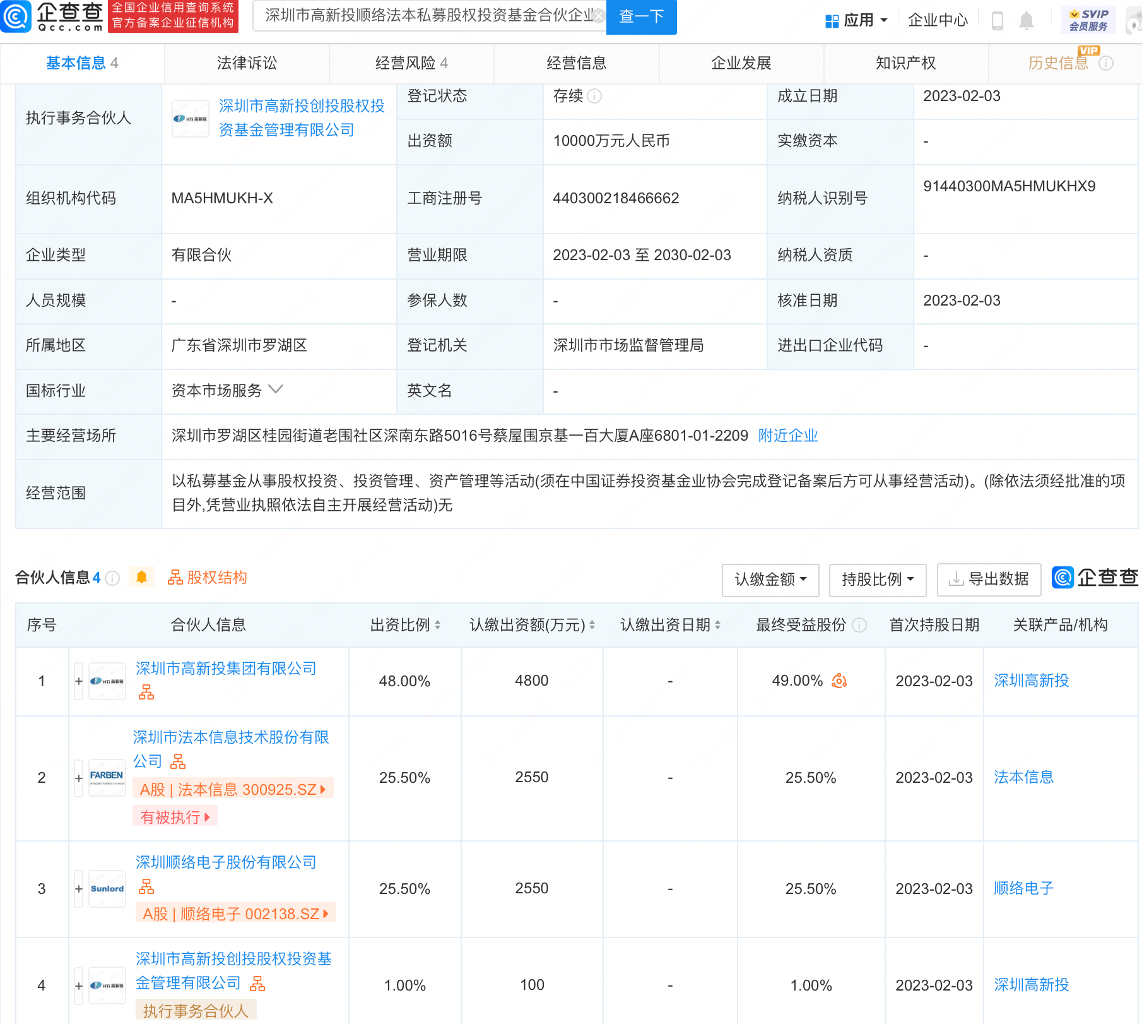
Task: Open beneficiary chain icon next to 49.00%
Action: tap(839, 681)
